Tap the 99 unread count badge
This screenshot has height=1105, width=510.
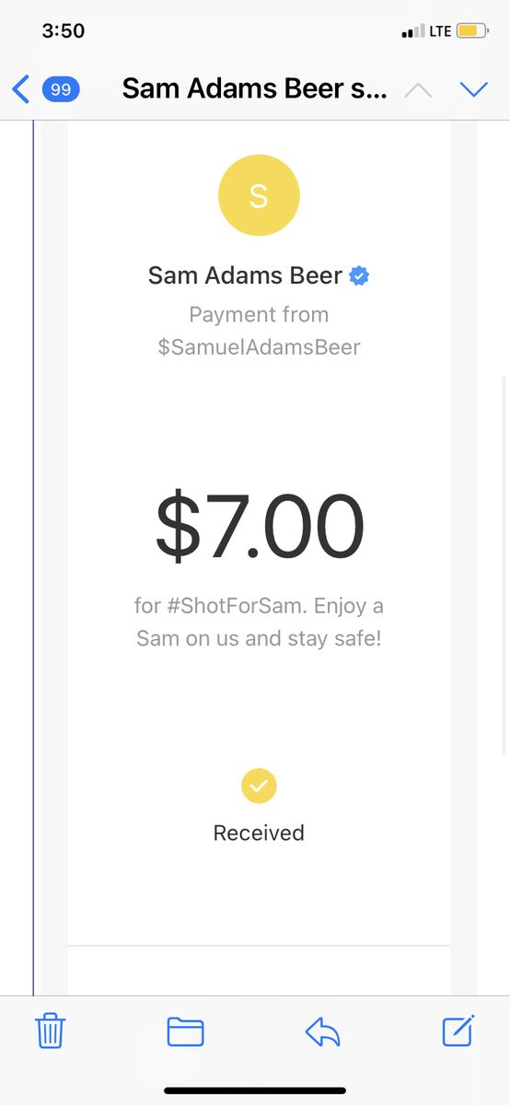(61, 89)
